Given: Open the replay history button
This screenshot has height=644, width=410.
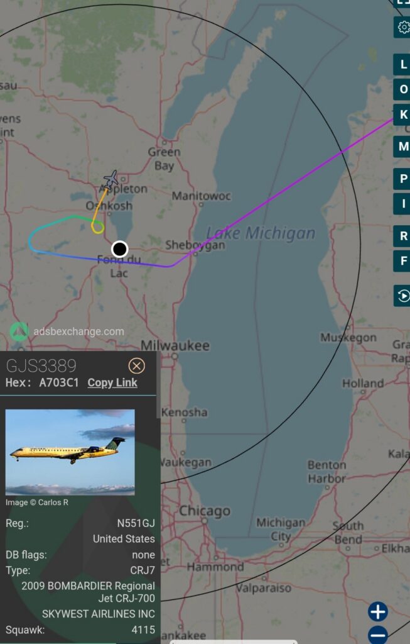Looking at the screenshot, I should point(402,296).
